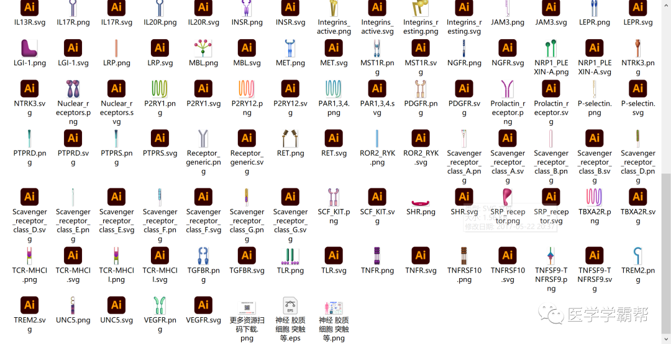Click the label P-selectin.png
Viewport: 671px width, 344px height.
tap(595, 108)
